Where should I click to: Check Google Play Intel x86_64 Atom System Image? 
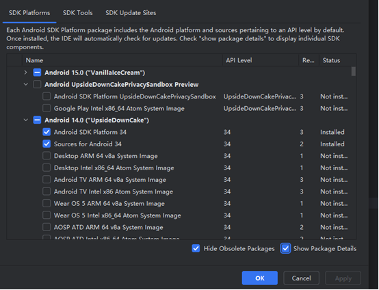pyautogui.click(x=47, y=108)
